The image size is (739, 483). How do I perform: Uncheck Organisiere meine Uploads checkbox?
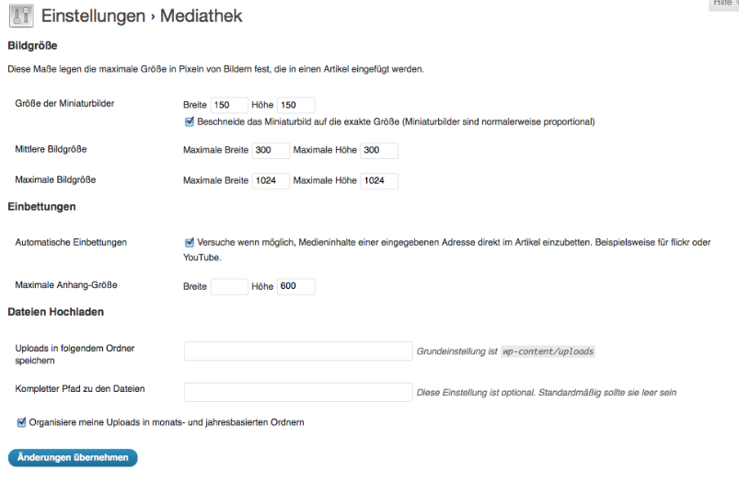pyautogui.click(x=21, y=422)
